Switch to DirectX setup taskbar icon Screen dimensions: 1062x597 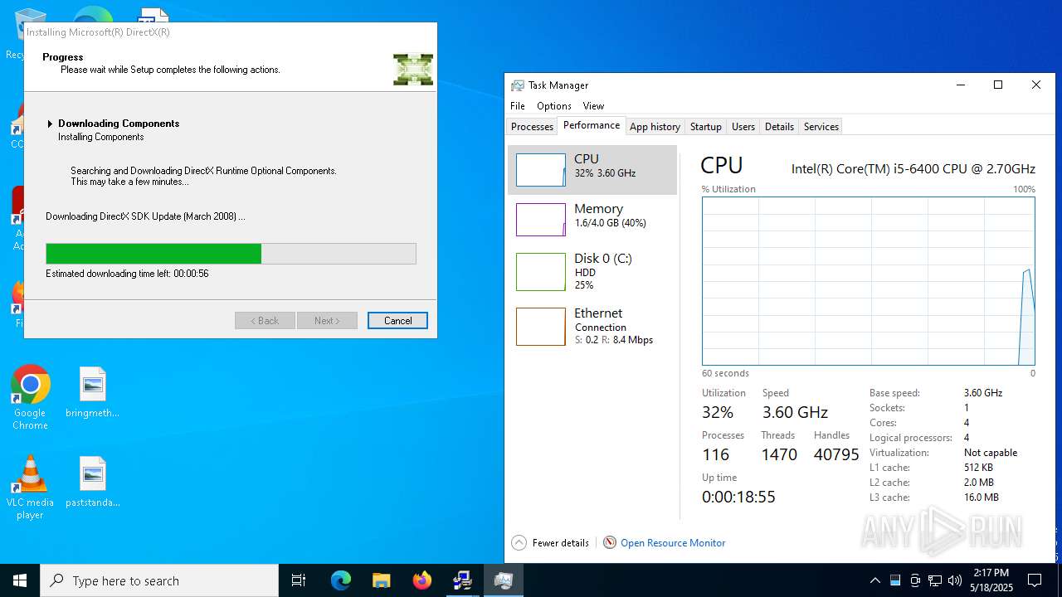(462, 580)
